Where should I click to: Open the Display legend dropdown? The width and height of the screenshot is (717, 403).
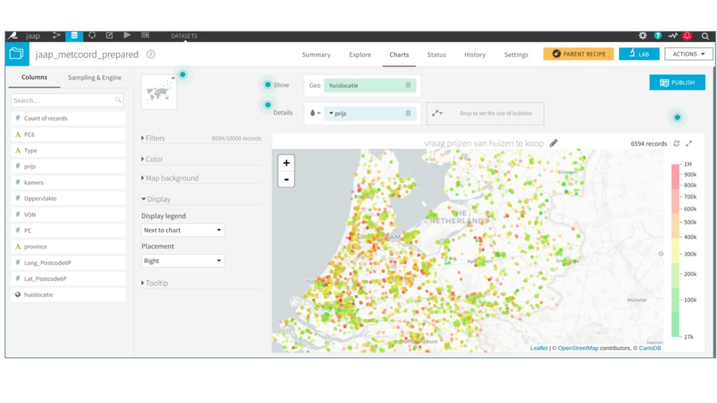point(183,230)
